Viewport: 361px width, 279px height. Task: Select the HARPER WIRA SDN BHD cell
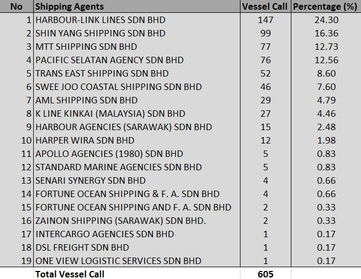pyautogui.click(x=85, y=140)
